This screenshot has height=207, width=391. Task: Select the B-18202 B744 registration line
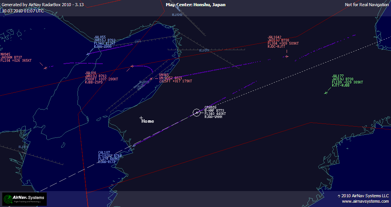coord(110,155)
